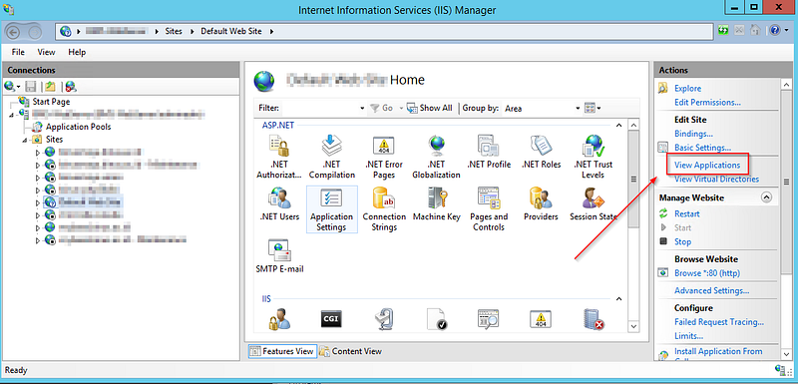The image size is (798, 384).
Task: Click the delete connection icon in Connections toolbar
Action: (71, 87)
